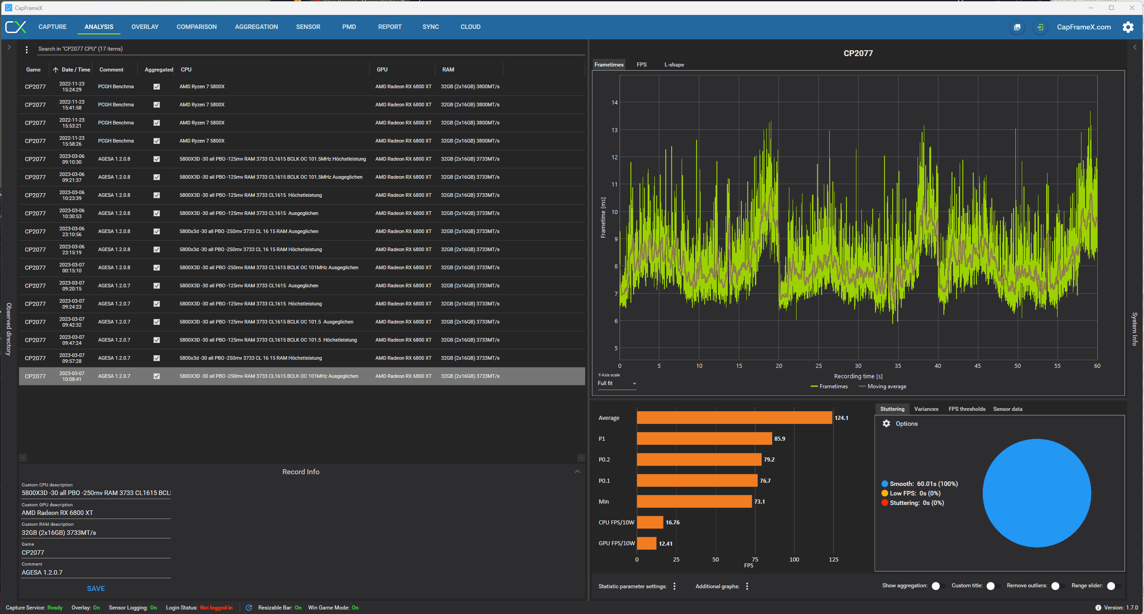
Task: Sort records by the CPU column header
Action: pyautogui.click(x=186, y=70)
